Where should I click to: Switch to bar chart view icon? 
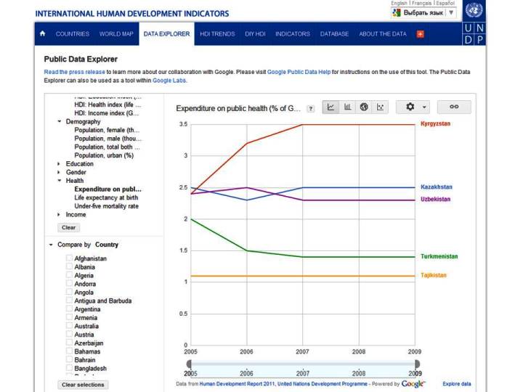pyautogui.click(x=348, y=107)
